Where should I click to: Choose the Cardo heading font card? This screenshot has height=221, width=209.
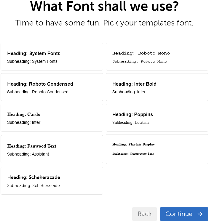(x=52, y=118)
